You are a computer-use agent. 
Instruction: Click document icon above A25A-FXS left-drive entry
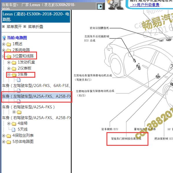(19, 90)
